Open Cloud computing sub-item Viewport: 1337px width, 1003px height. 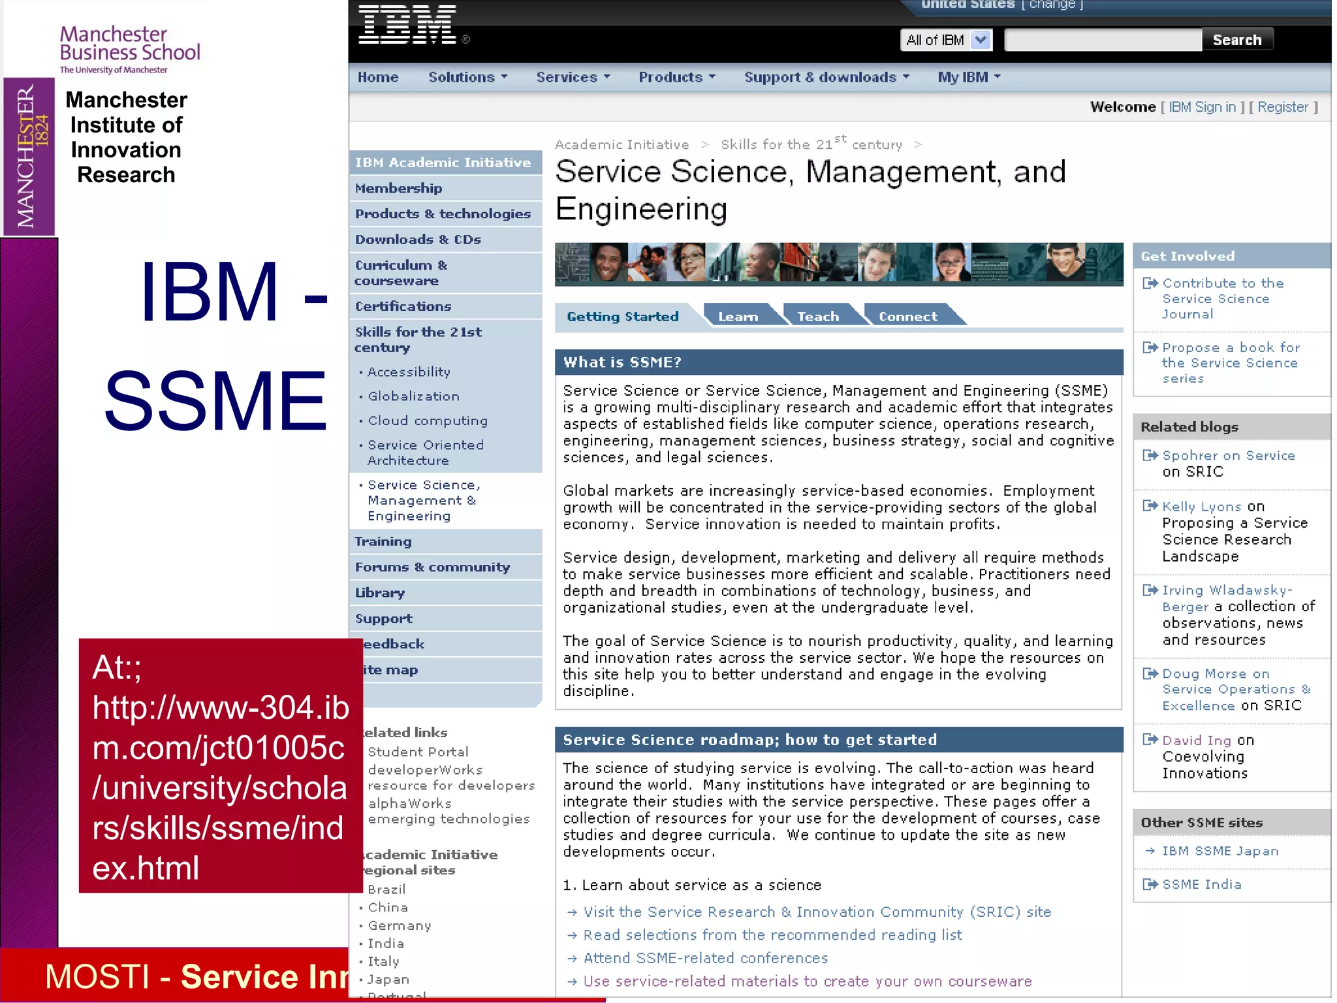click(x=428, y=421)
